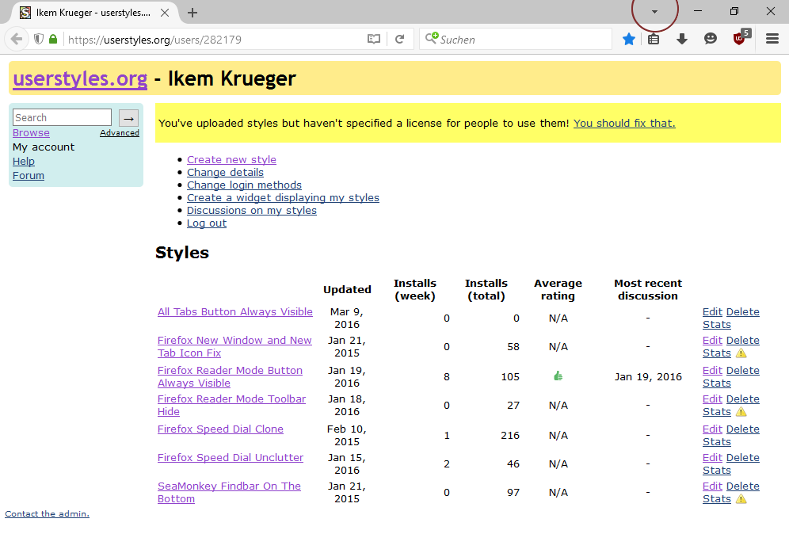
Task: Open Create a widget displaying my styles
Action: 283,198
